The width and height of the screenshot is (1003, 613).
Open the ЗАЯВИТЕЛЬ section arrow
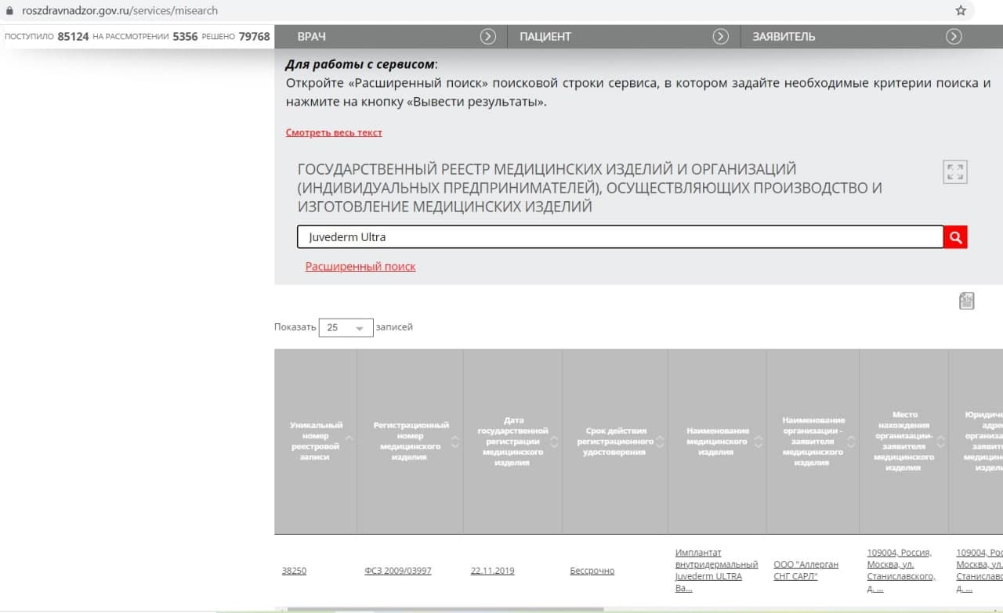coord(954,36)
